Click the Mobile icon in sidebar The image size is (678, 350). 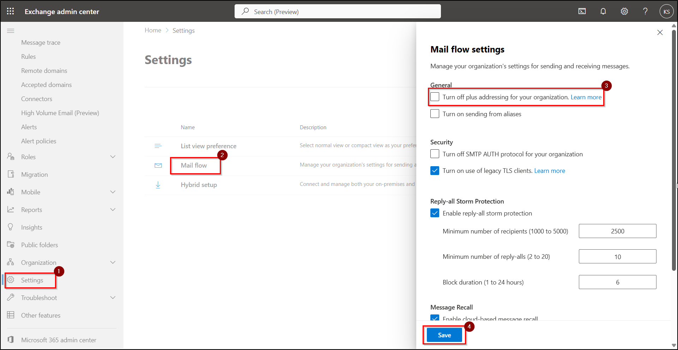(11, 192)
